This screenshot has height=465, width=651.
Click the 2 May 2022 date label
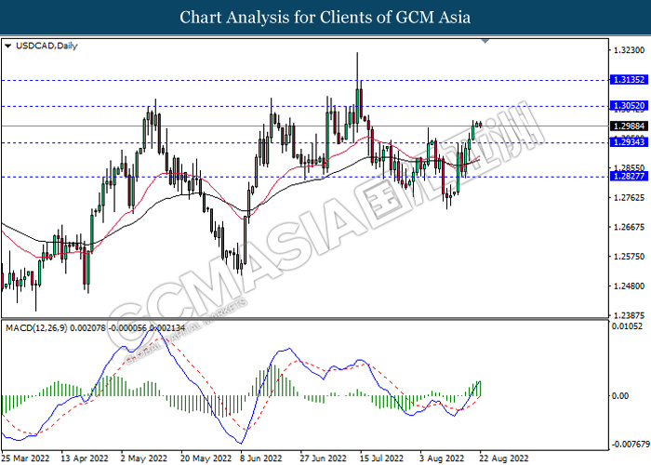[x=144, y=458]
